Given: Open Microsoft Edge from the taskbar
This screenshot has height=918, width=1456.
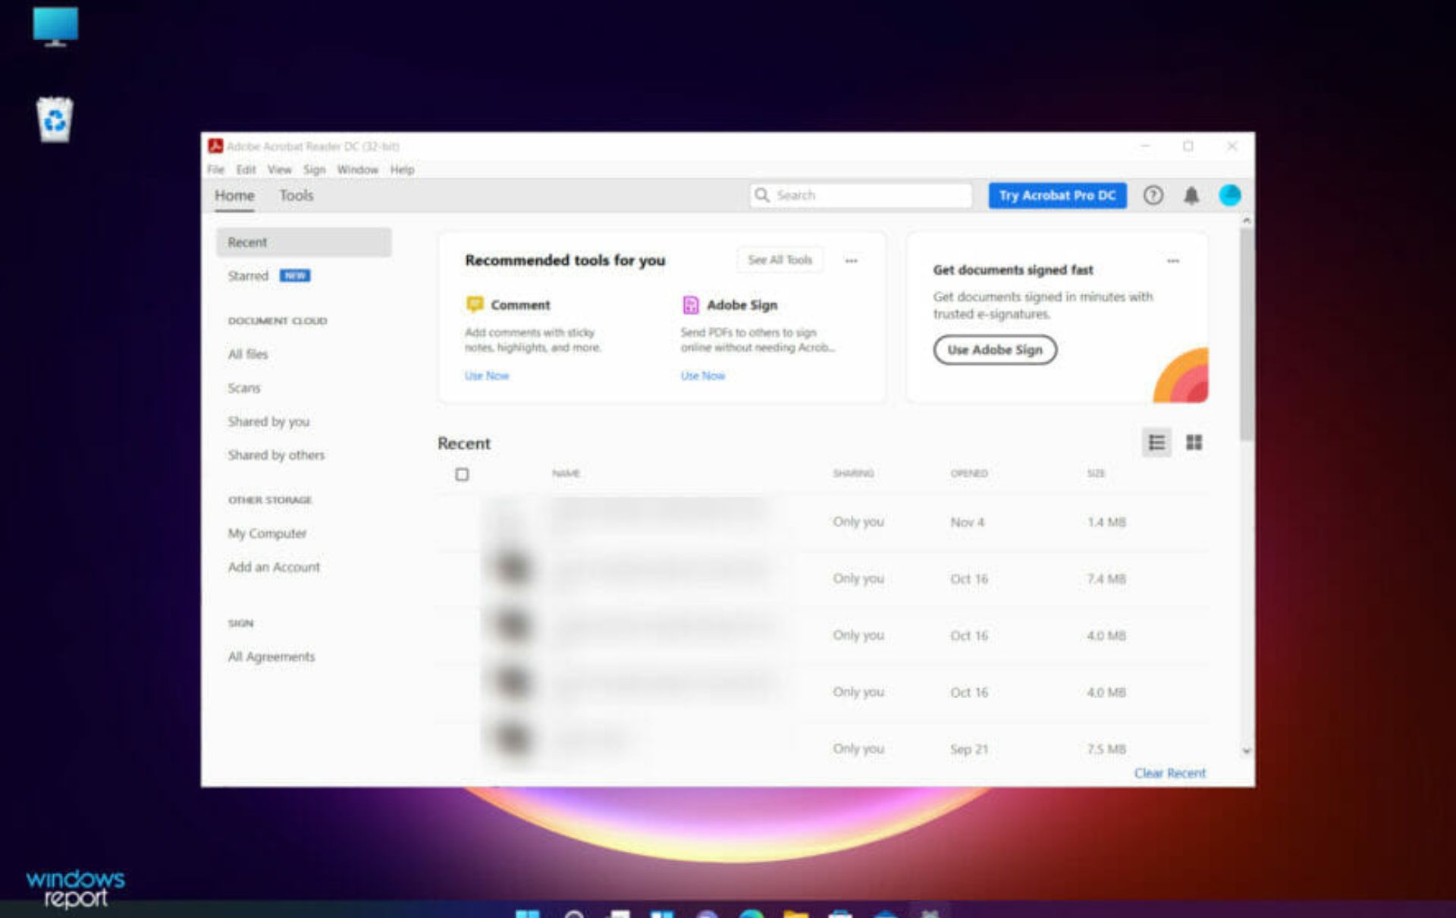Looking at the screenshot, I should pos(752,913).
